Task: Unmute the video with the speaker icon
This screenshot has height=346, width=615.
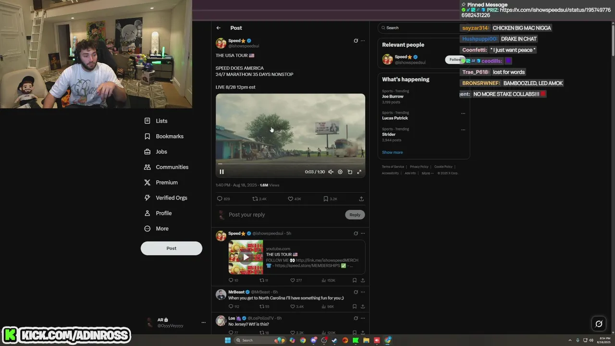Action: coord(331,172)
